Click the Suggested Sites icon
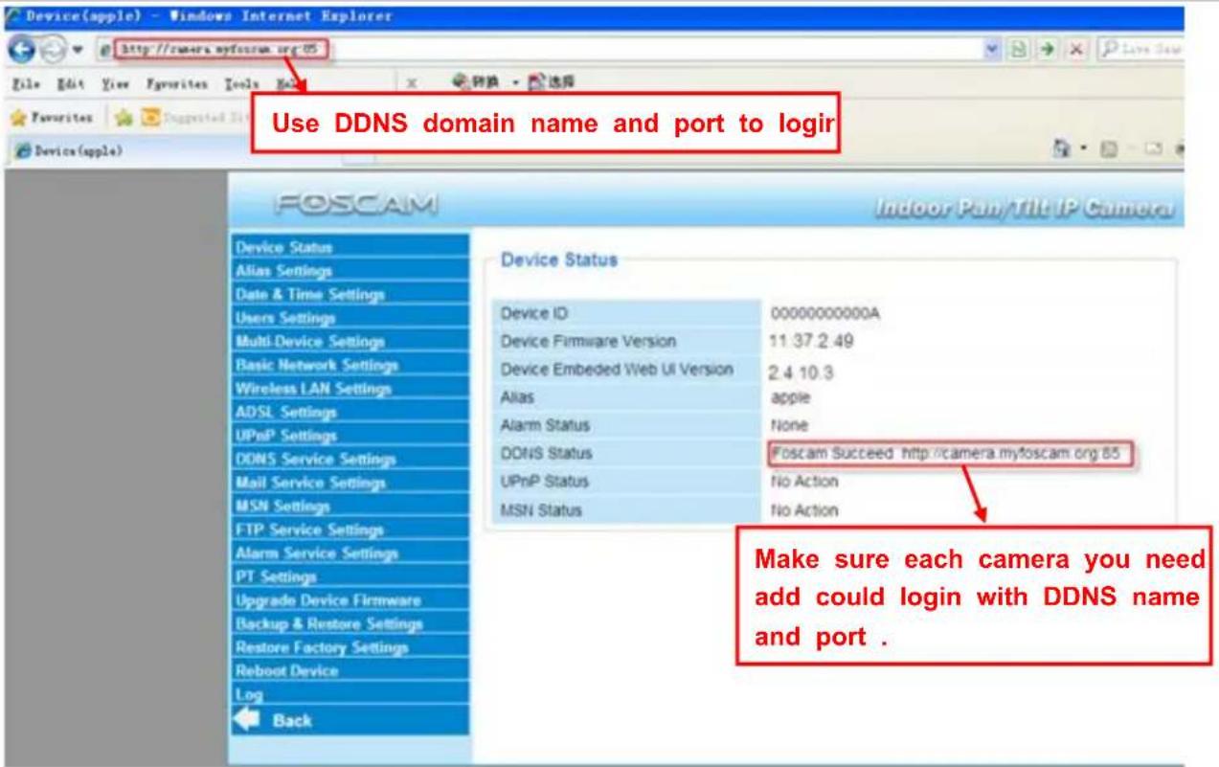Image resolution: width=1219 pixels, height=767 pixels. coord(149,118)
